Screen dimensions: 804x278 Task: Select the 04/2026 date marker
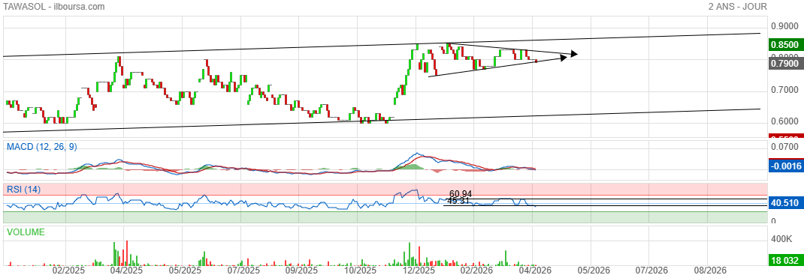[532, 270]
